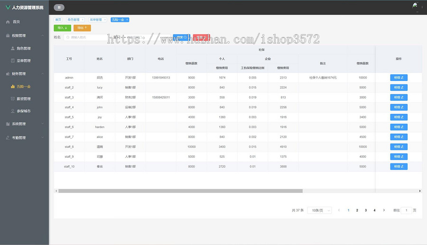
Task: Collapse the 财务管理 menu group
Action: [x=43, y=74]
